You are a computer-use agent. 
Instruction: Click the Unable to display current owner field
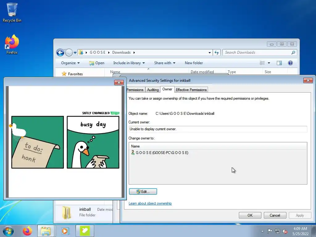(x=218, y=129)
